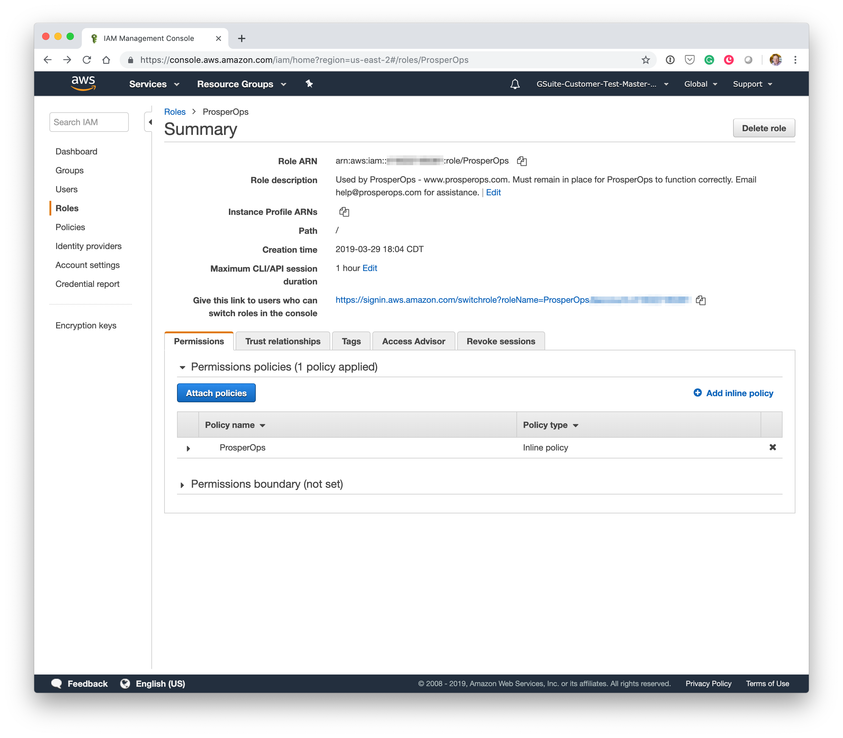Open Encryption keys in sidebar
Viewport: 843px width, 738px height.
pos(86,326)
